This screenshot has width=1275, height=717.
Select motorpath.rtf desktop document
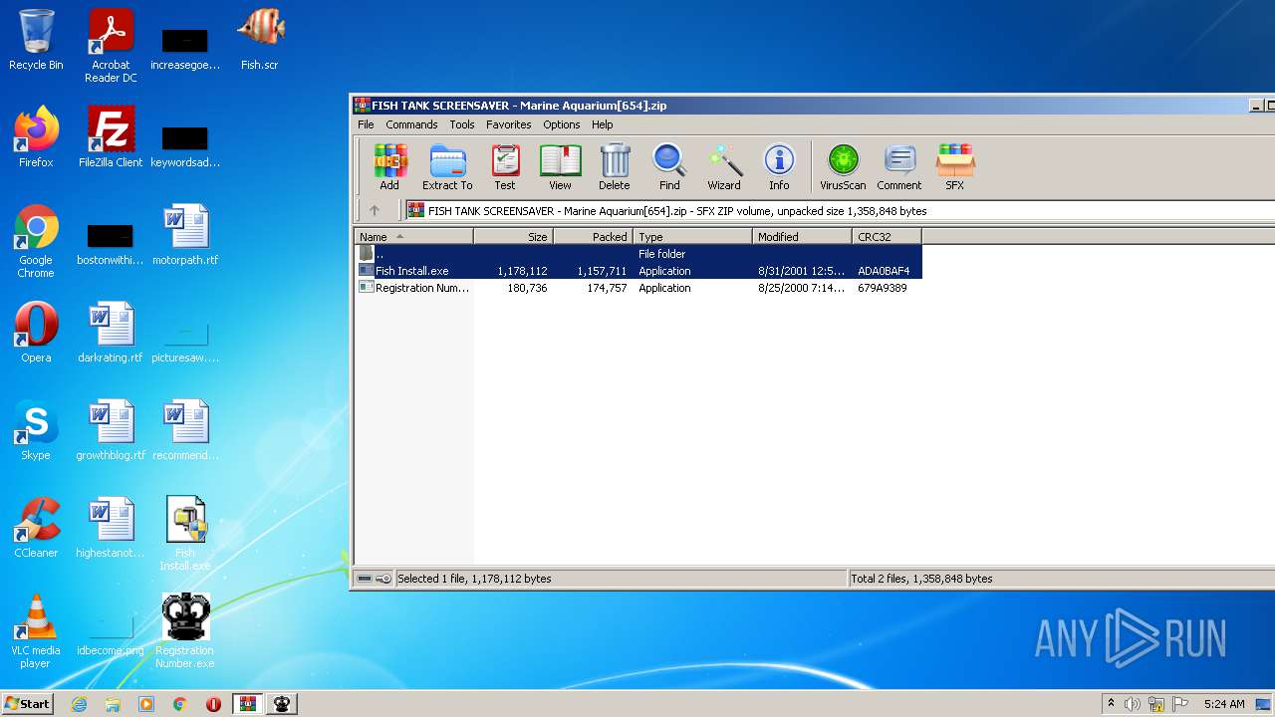coord(185,235)
